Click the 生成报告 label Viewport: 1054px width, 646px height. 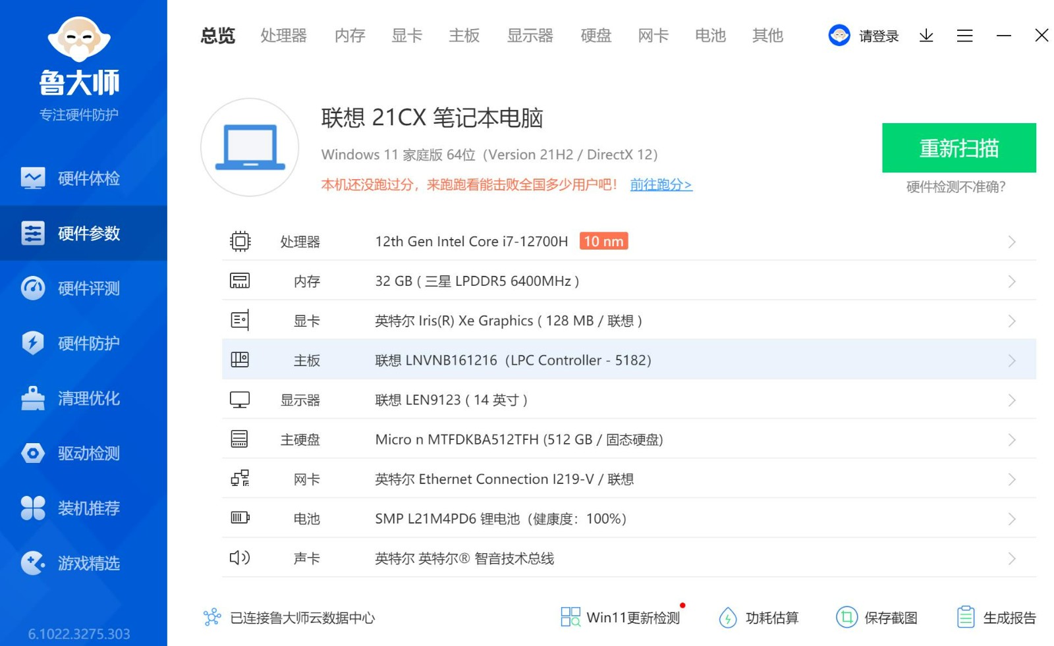coord(1009,618)
